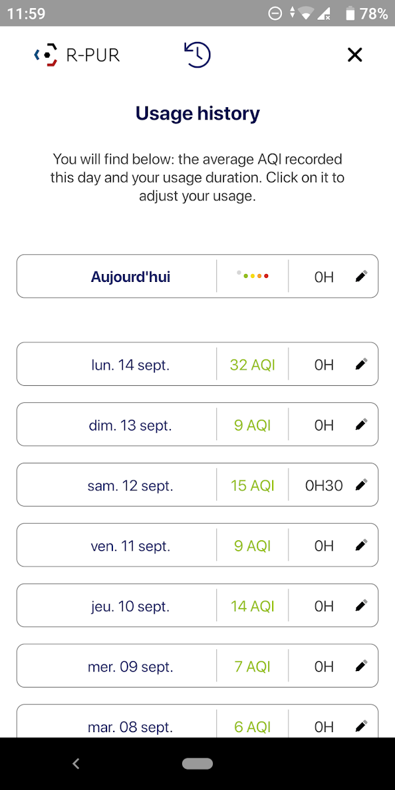Tap the 0H30 usage duration
Viewport: 395px width, 790px height.
324,486
